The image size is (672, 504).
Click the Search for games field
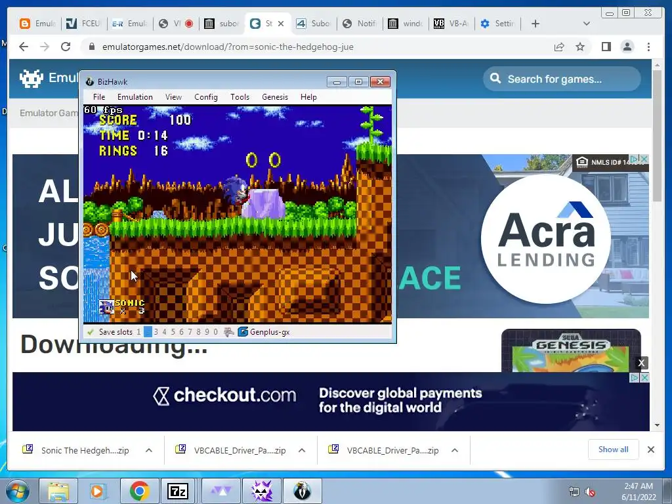pos(562,79)
